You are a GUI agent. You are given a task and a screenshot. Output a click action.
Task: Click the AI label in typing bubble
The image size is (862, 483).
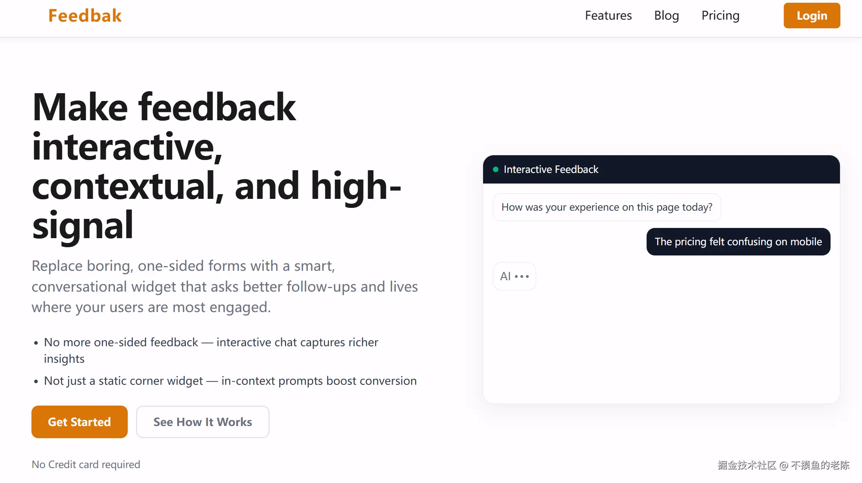coord(505,277)
